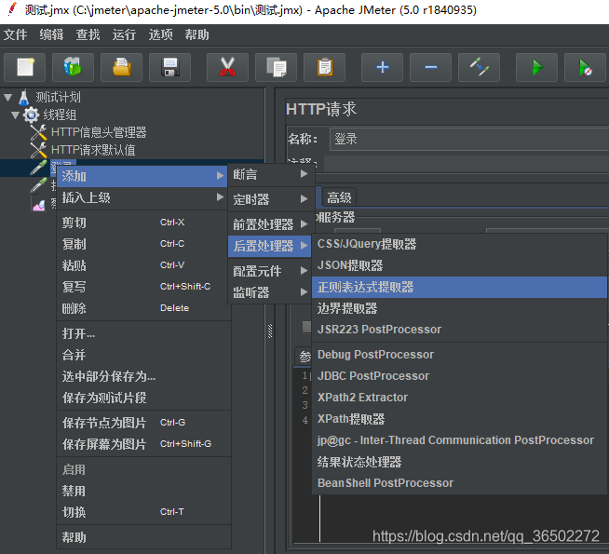
Task: Expand the 断言 submenu arrow
Action: (x=304, y=174)
